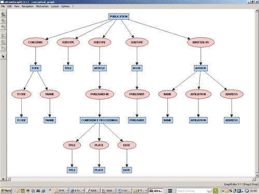Open the Navigation menu

click(x=27, y=6)
